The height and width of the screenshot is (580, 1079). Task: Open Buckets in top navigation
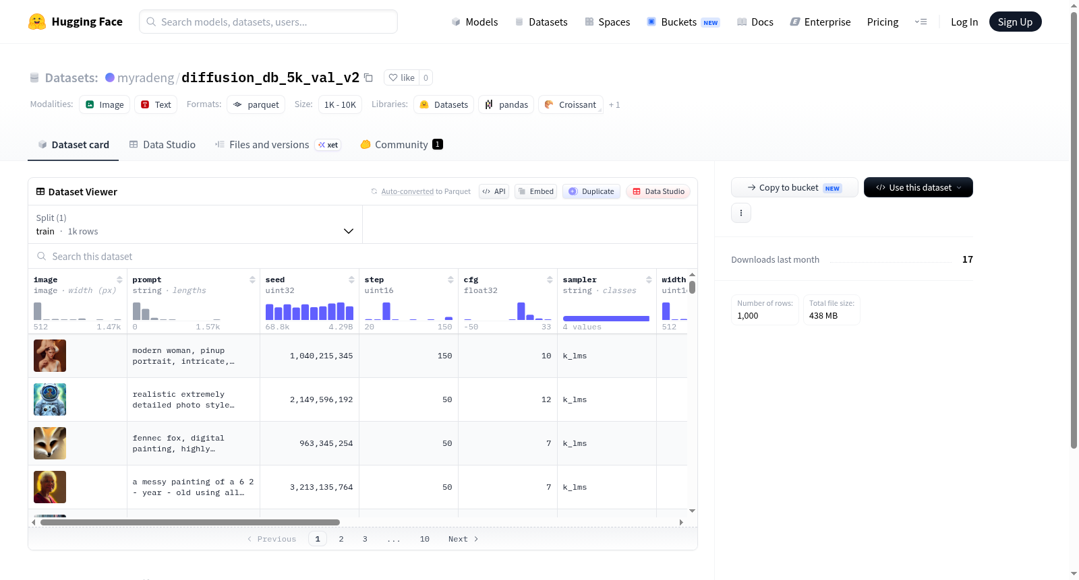pos(683,22)
